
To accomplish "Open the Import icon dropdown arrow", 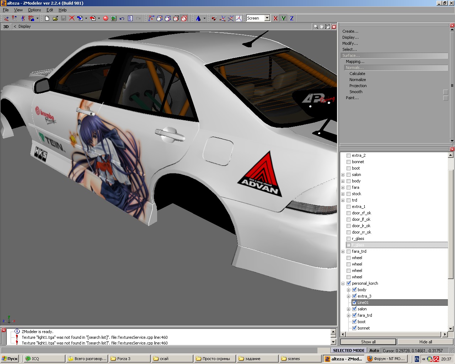I will pos(86,18).
